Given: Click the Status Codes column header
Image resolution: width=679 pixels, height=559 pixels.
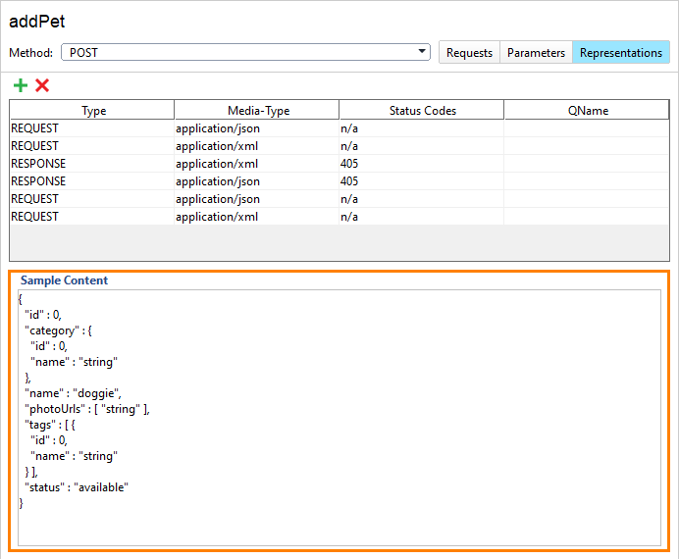Looking at the screenshot, I should [x=422, y=110].
